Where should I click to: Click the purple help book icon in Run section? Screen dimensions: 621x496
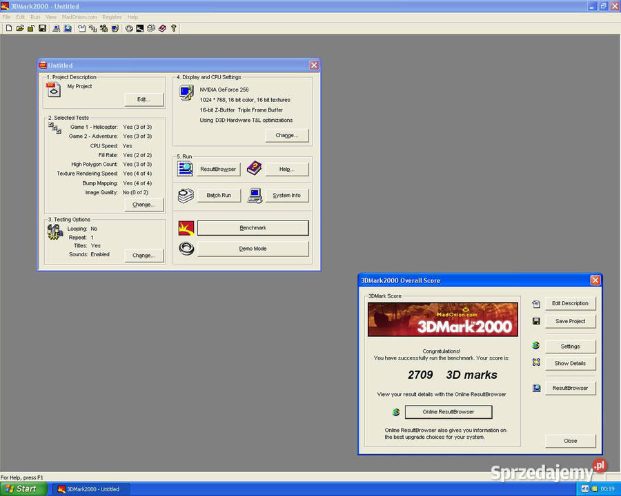tap(254, 169)
